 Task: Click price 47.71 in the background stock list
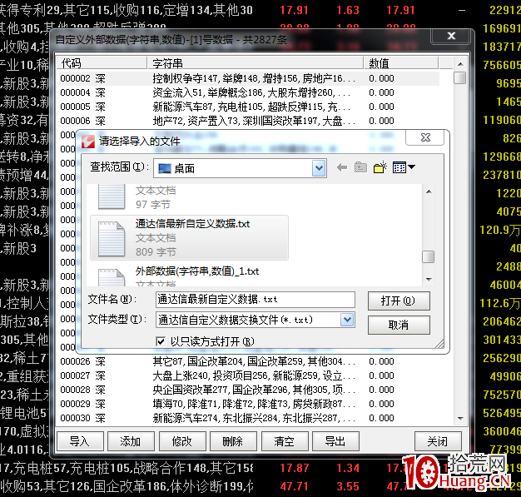[x=295, y=487]
